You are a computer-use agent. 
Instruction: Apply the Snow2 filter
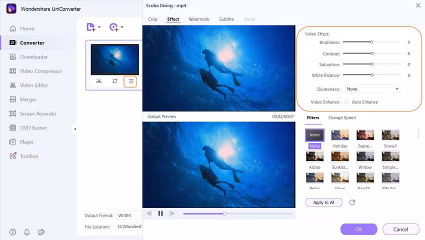pos(390,135)
